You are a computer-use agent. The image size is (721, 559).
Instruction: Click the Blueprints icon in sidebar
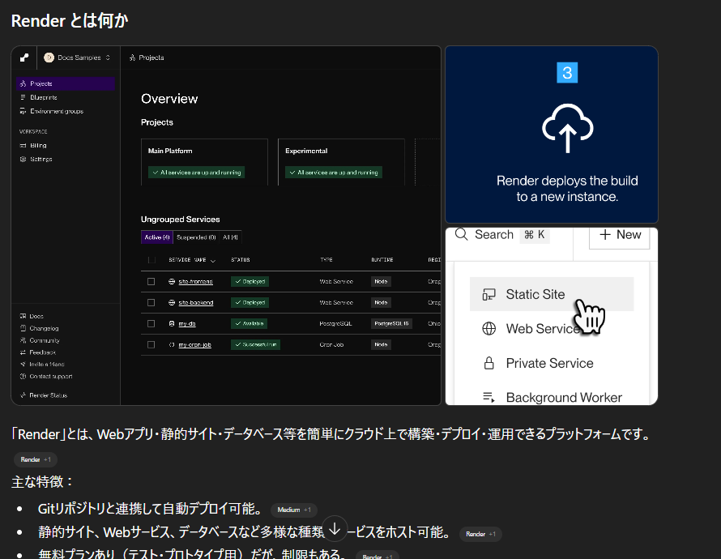[23, 97]
